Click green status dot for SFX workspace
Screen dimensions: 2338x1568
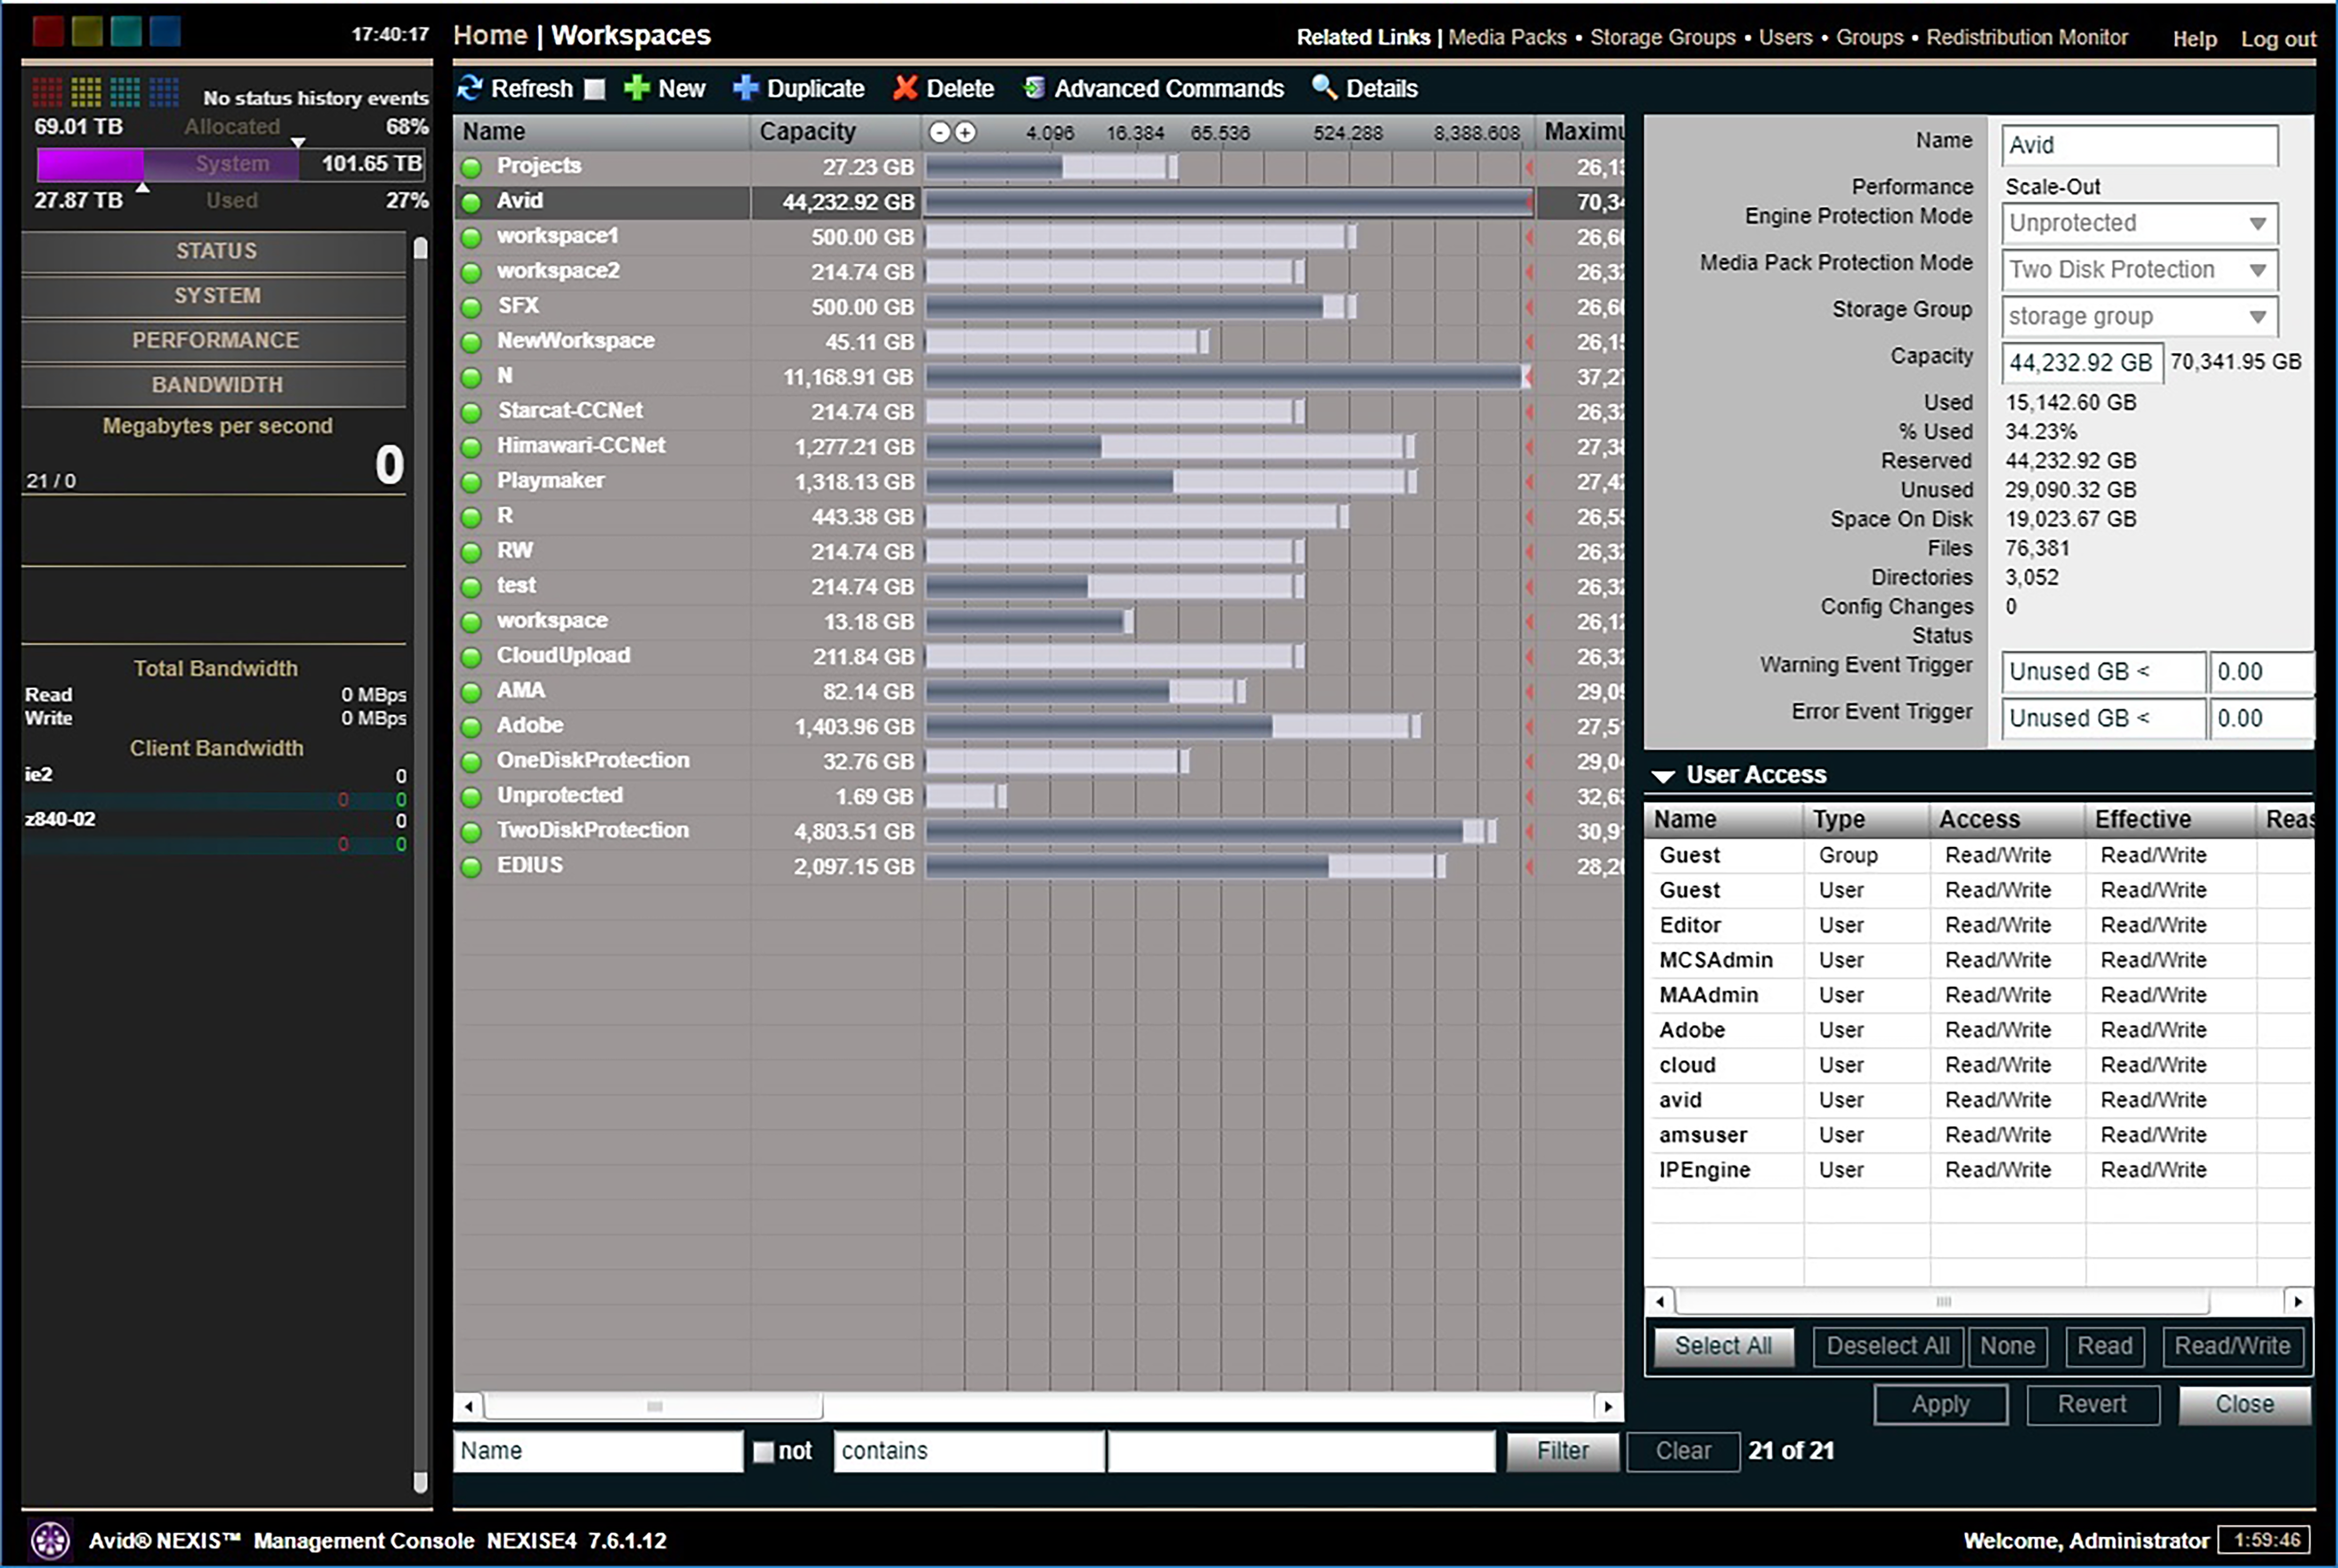pyautogui.click(x=471, y=307)
